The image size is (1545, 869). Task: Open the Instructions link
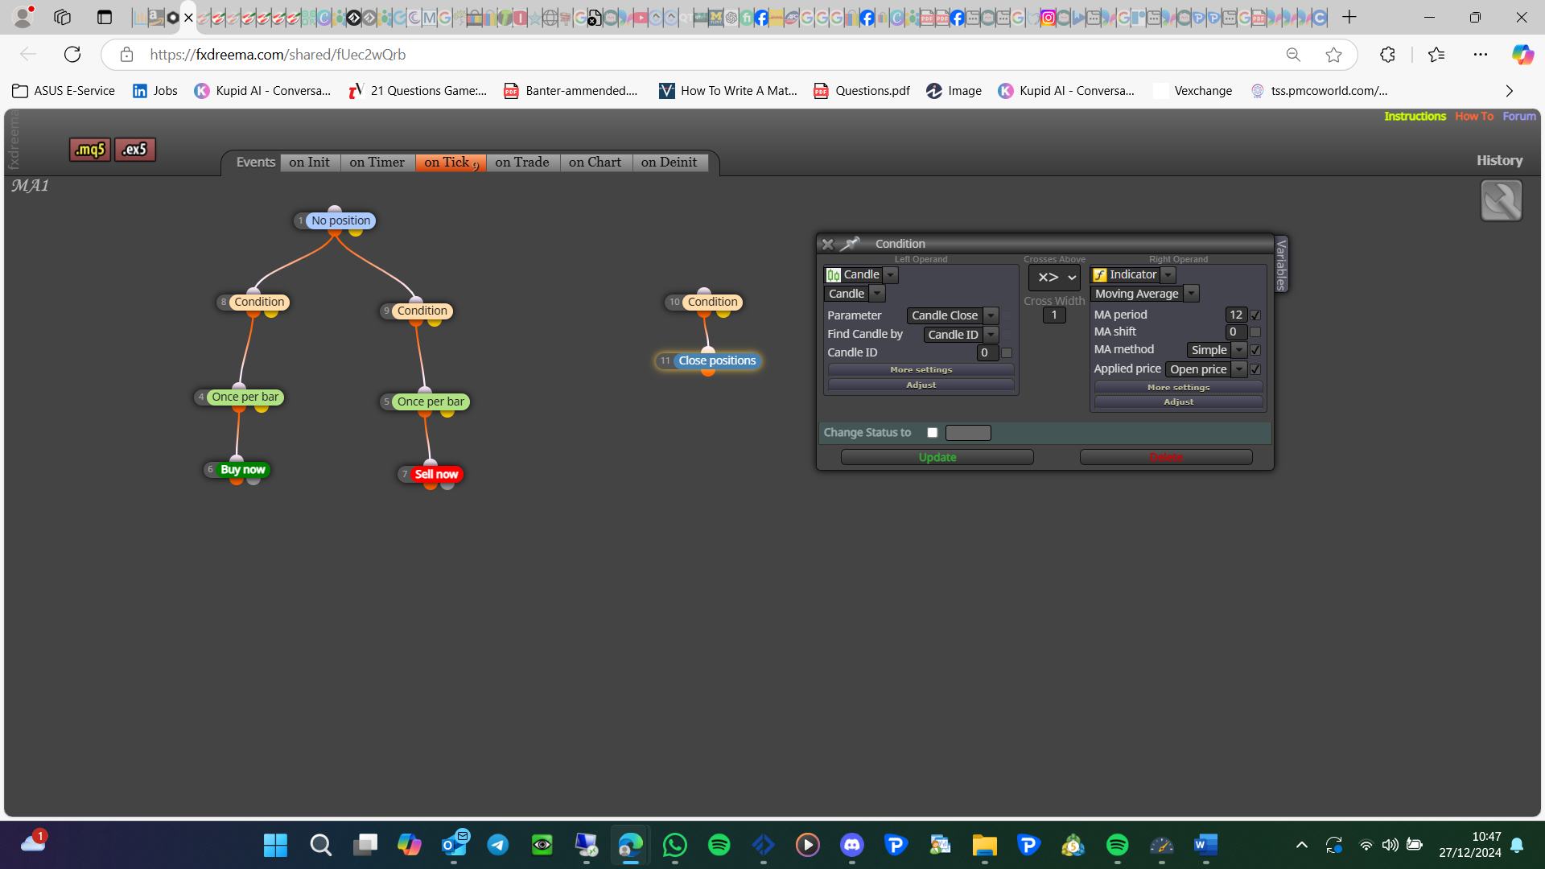(x=1415, y=117)
